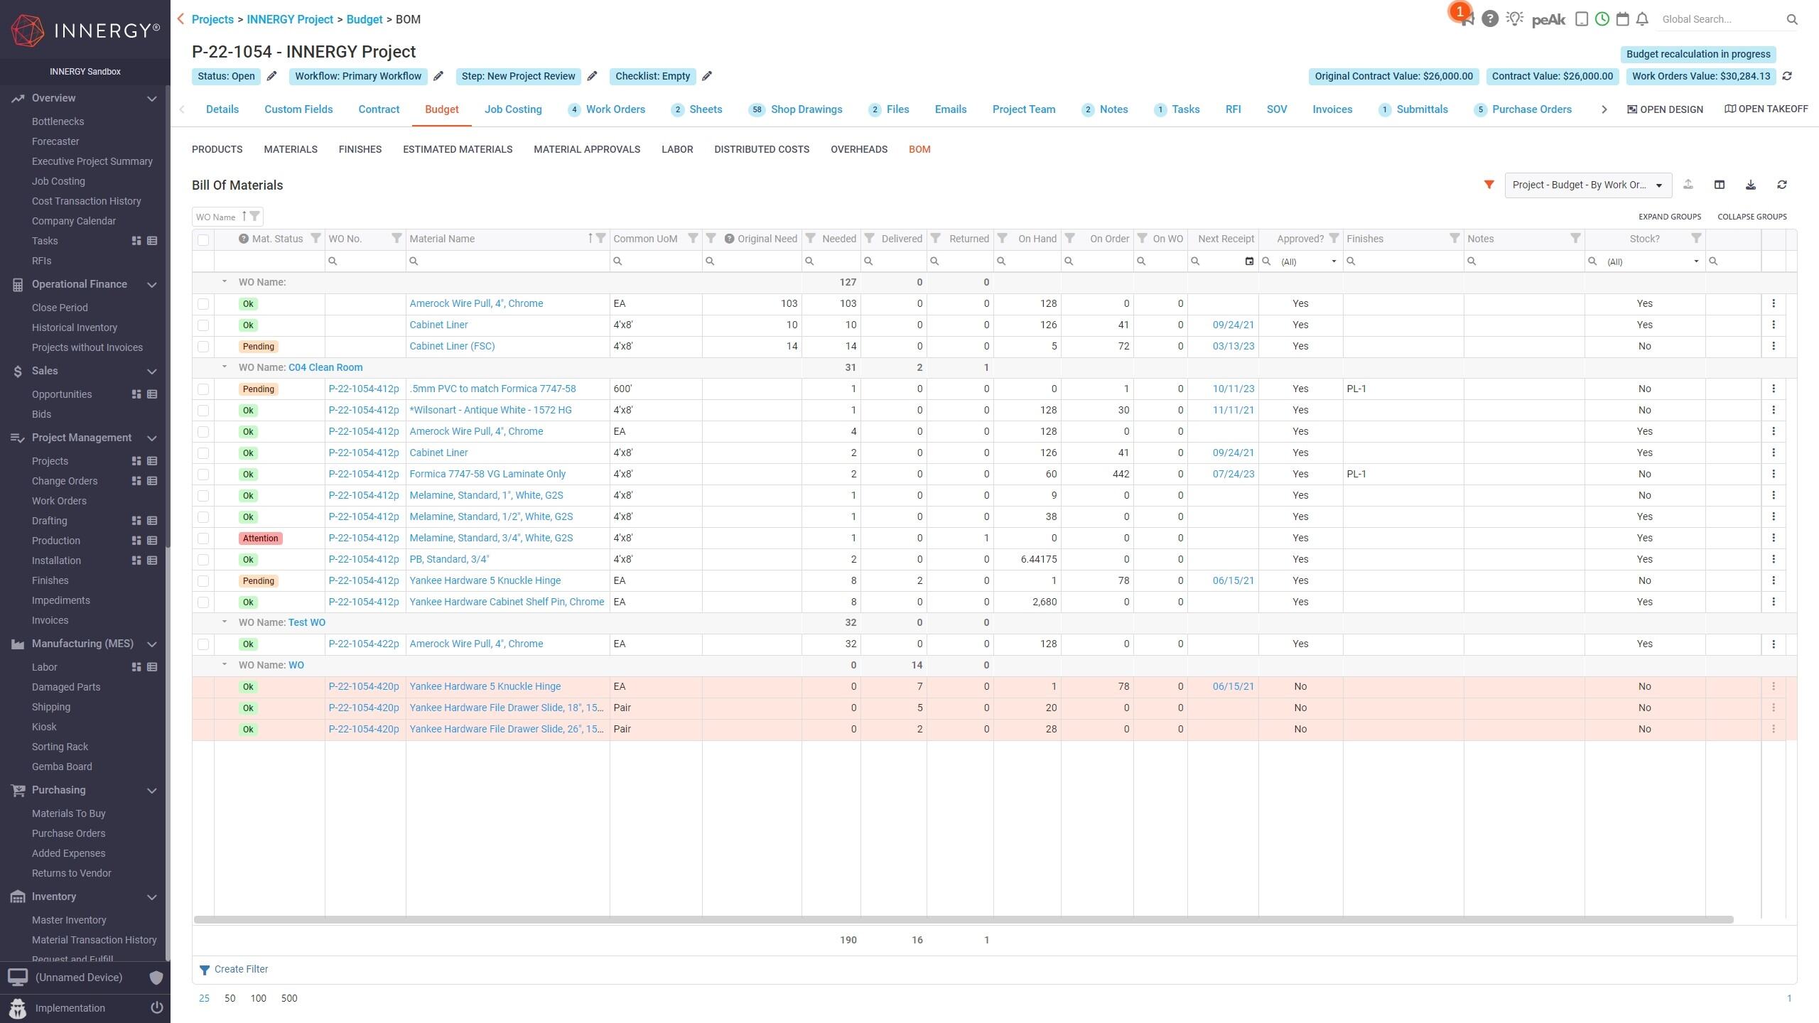Open the MATERIALS budget sub-tab
1819x1023 pixels.
[290, 149]
